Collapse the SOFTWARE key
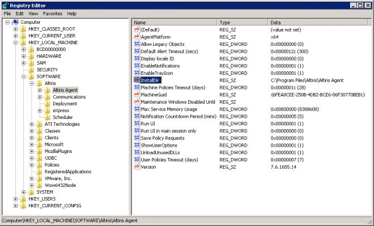 tap(23, 76)
